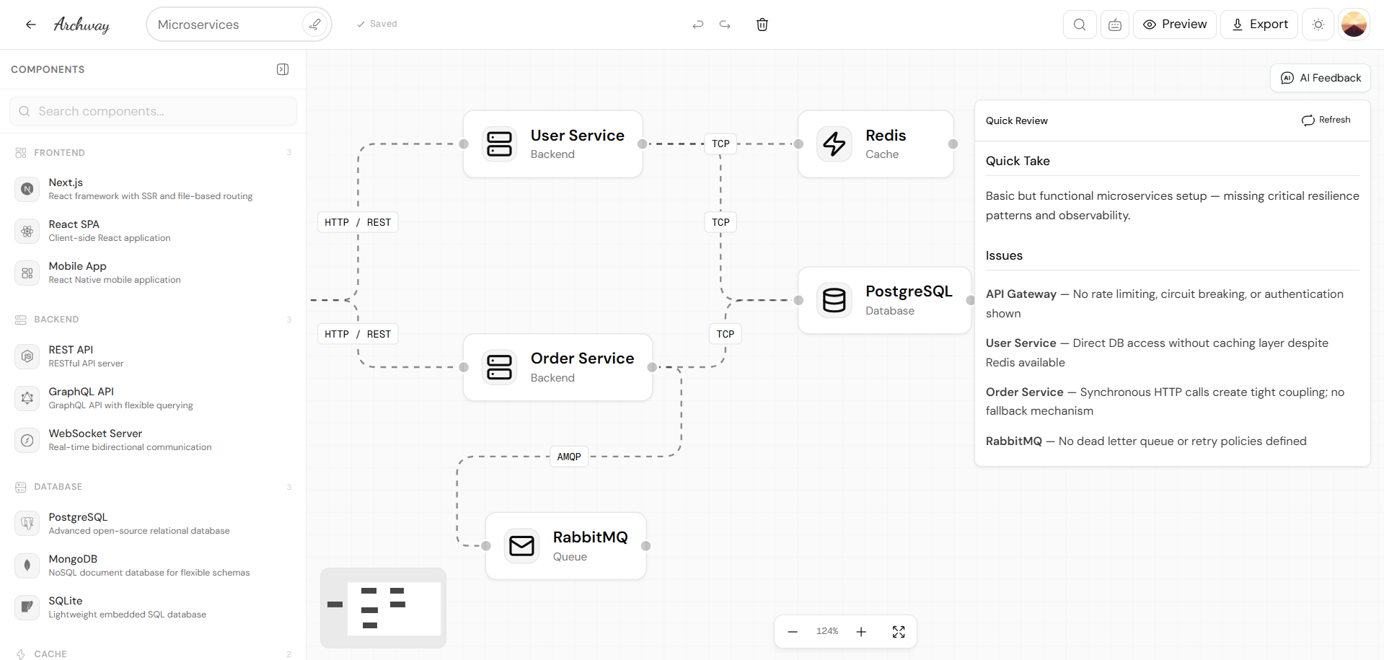The height and width of the screenshot is (660, 1384).
Task: Click the fit-to-view icon
Action: pyautogui.click(x=898, y=632)
